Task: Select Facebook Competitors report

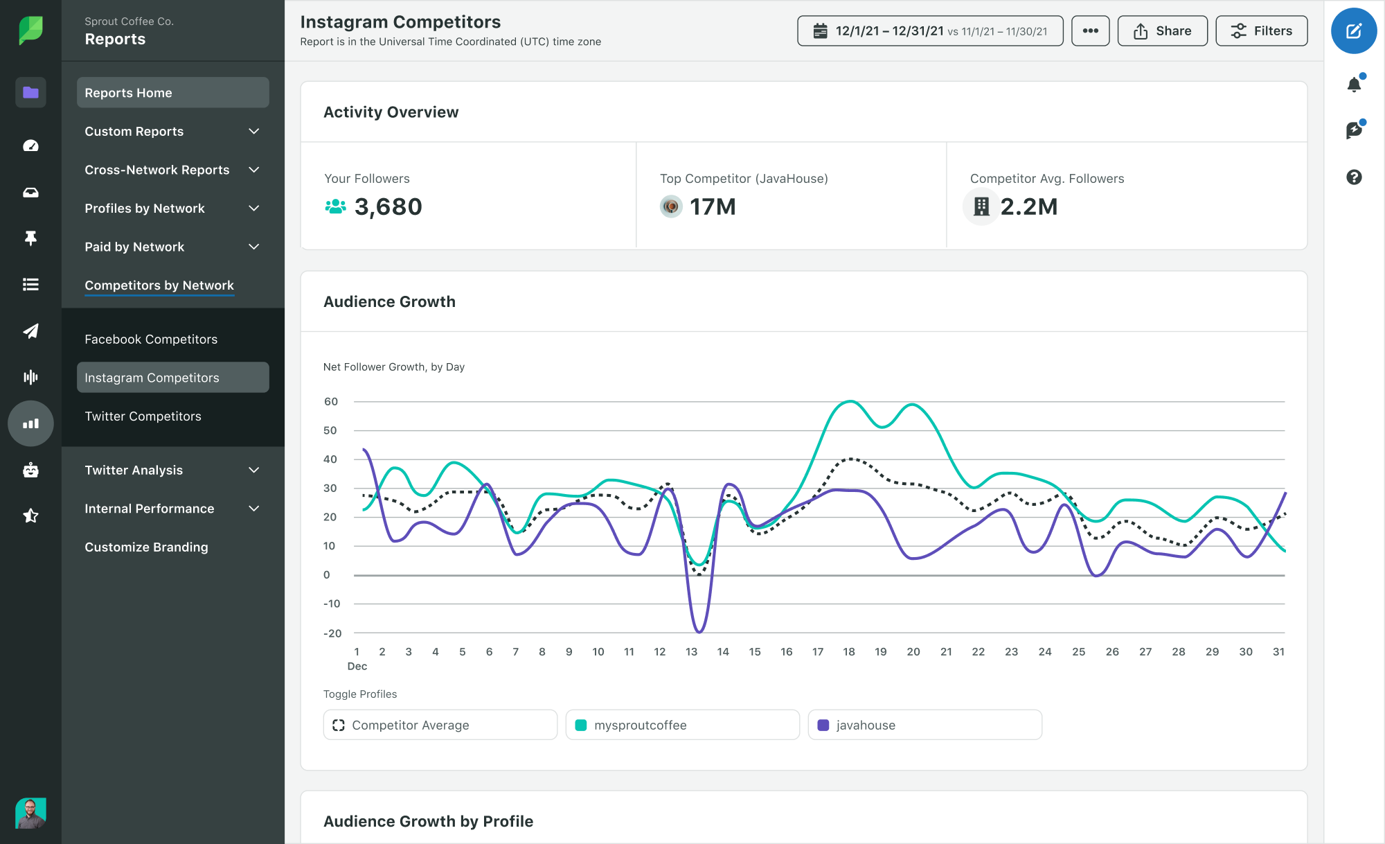Action: [150, 340]
